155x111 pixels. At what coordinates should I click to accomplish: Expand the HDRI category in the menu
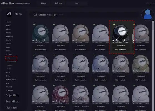point(9,22)
